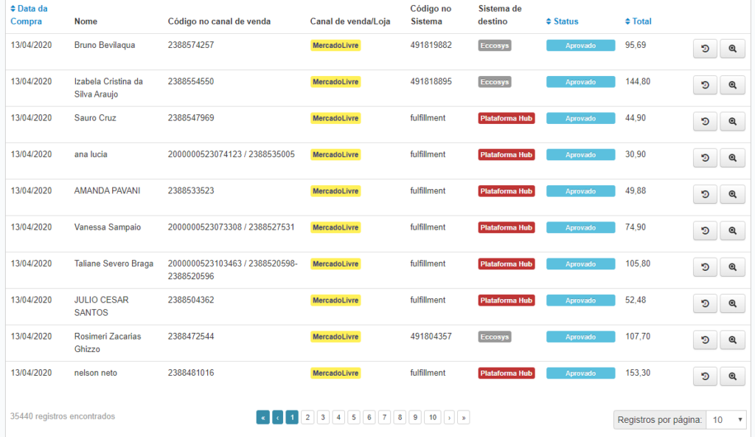
Task: Click history icon for Bruno Bevilaqua order
Action: (x=705, y=49)
